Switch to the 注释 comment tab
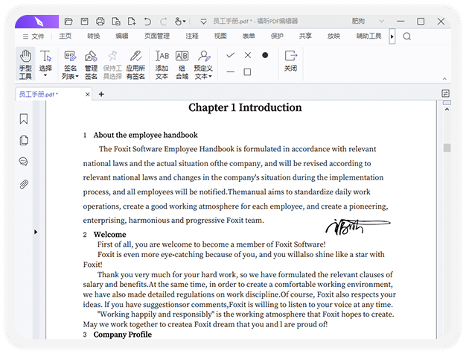The height and width of the screenshot is (354, 466). (x=192, y=36)
